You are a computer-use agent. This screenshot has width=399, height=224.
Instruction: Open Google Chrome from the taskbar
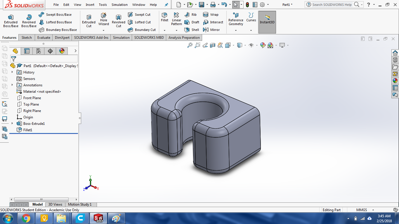click(x=26, y=218)
